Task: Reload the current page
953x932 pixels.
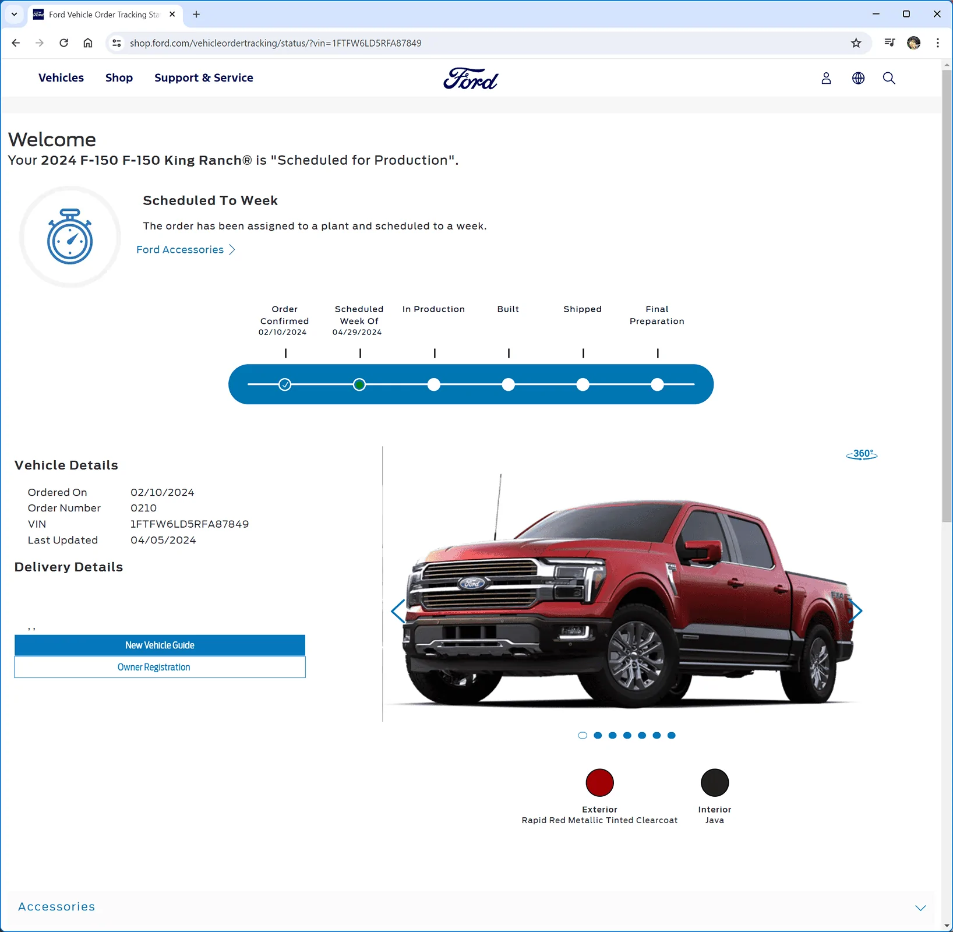Action: [x=64, y=43]
